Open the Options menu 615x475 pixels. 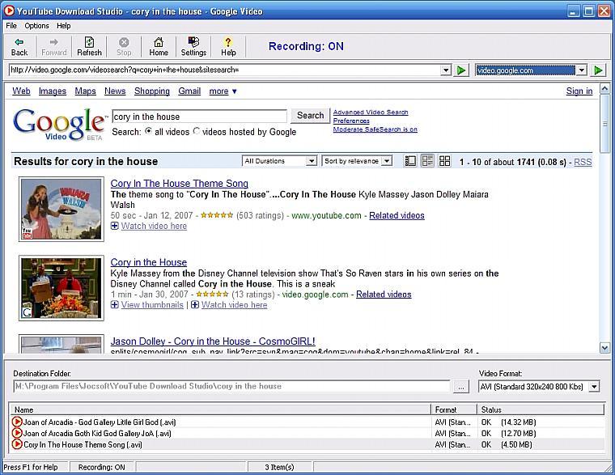[36, 26]
